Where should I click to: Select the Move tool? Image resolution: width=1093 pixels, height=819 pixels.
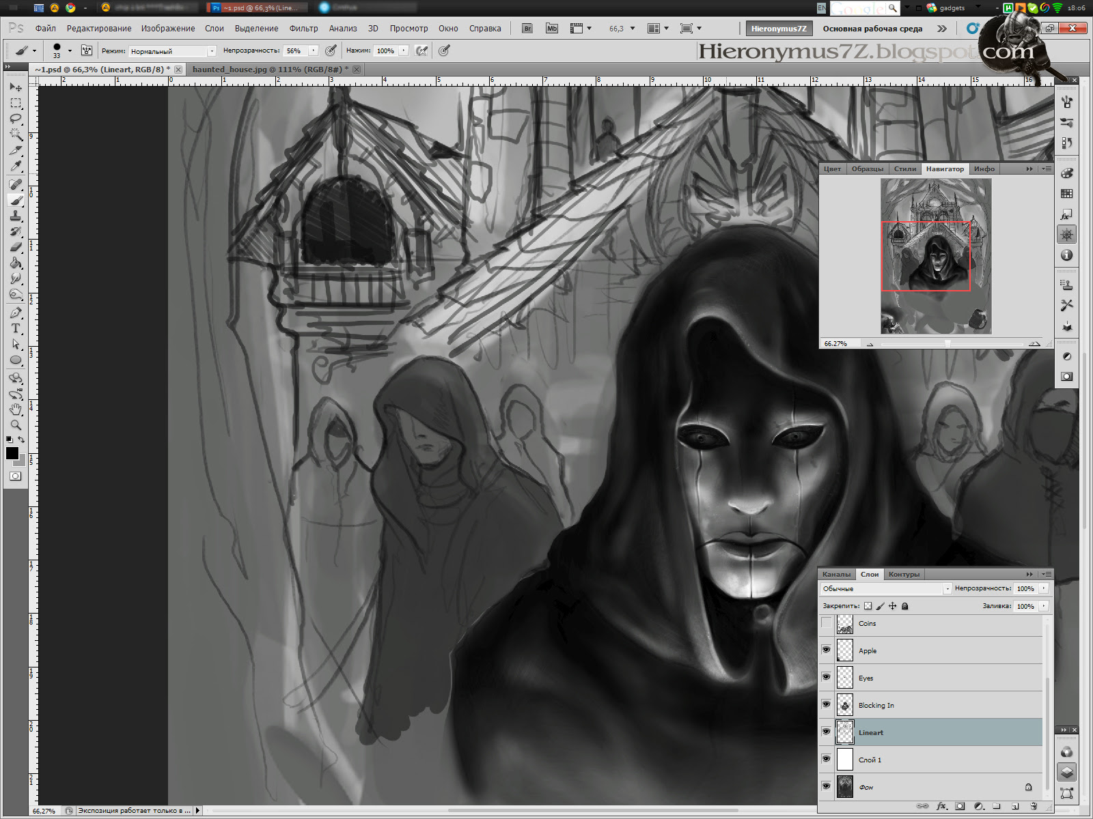point(15,87)
